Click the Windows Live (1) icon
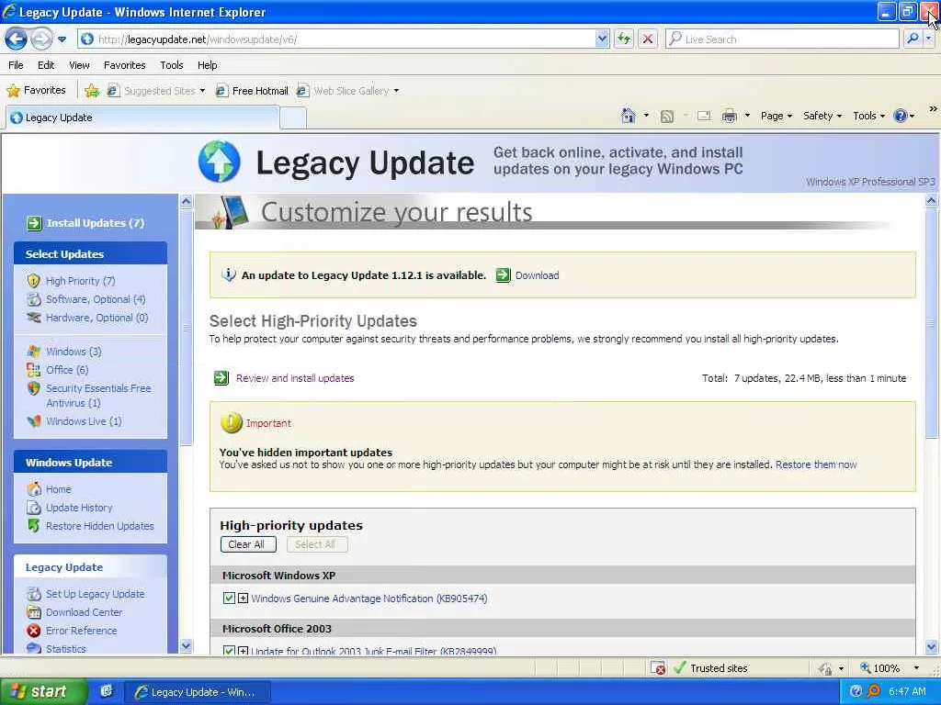This screenshot has height=705, width=941. point(34,421)
